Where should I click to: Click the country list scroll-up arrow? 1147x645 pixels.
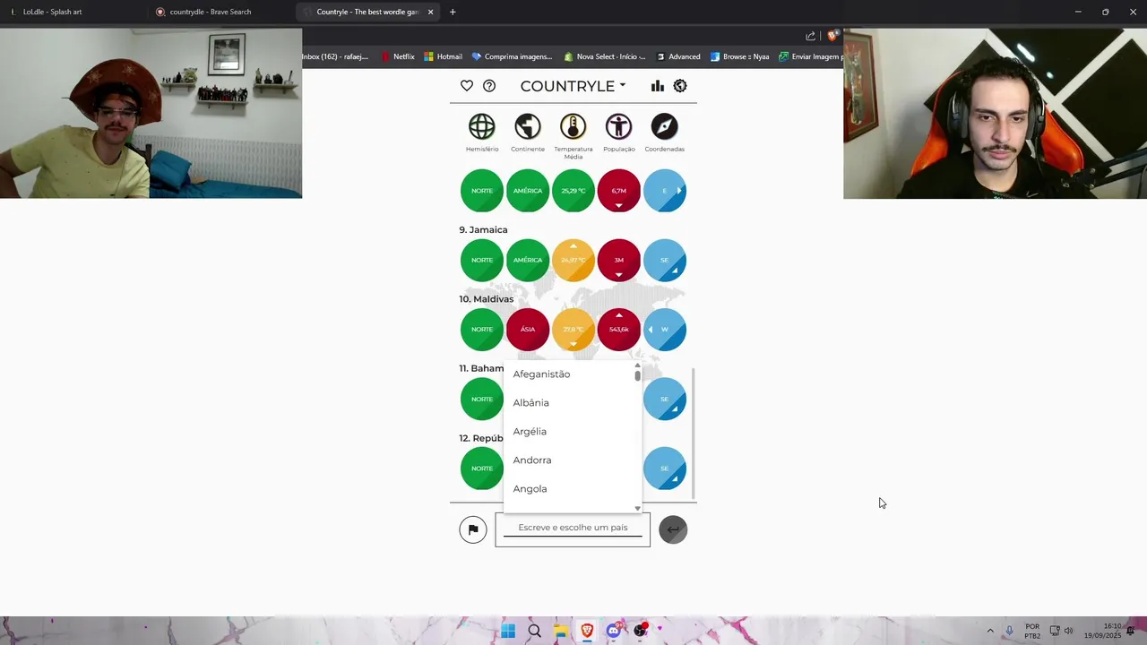click(x=637, y=365)
